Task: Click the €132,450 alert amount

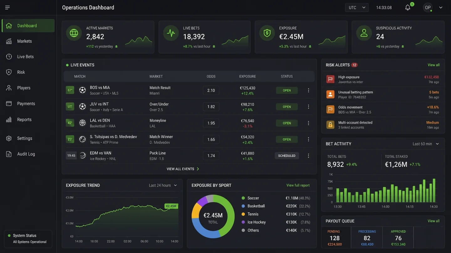Action: 432,77
